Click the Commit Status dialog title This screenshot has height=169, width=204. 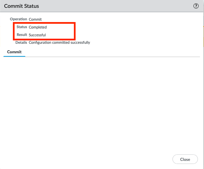click(21, 6)
